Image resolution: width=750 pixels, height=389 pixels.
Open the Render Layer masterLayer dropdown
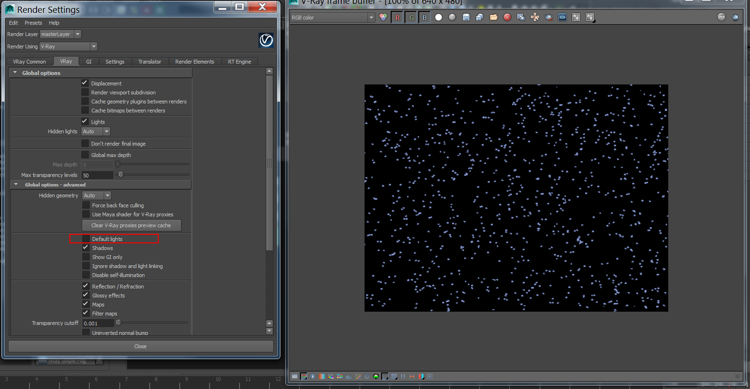pyautogui.click(x=60, y=34)
